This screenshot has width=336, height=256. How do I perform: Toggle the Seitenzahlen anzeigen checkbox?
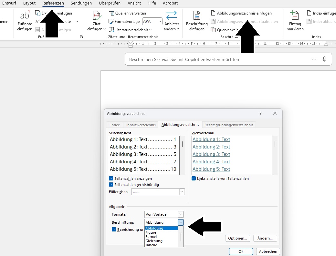click(111, 179)
